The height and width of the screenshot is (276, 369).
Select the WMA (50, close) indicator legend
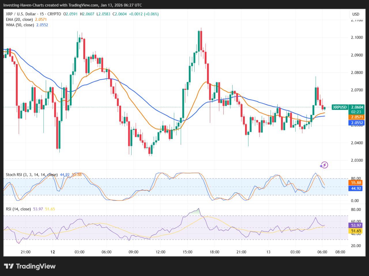click(20, 25)
